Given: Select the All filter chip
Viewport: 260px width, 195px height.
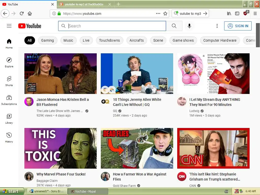Looking at the screenshot, I should pyautogui.click(x=30, y=40).
